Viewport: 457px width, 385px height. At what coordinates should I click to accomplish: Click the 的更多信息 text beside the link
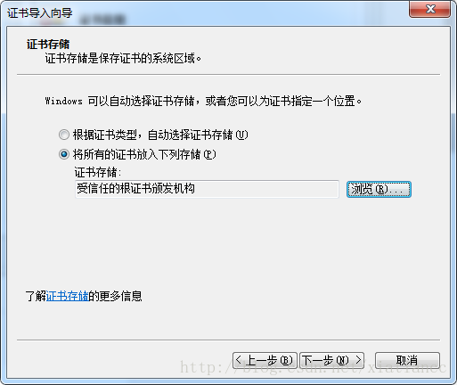click(115, 296)
